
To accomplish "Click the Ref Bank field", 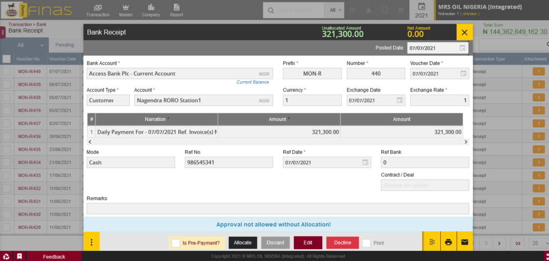I will pos(425,163).
